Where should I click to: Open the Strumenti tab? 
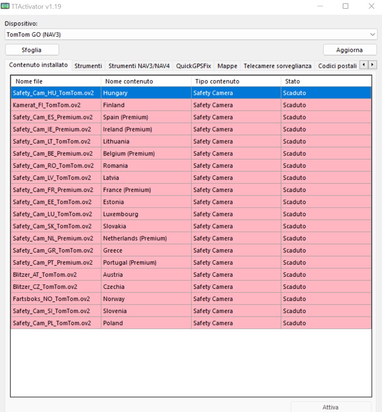click(88, 66)
